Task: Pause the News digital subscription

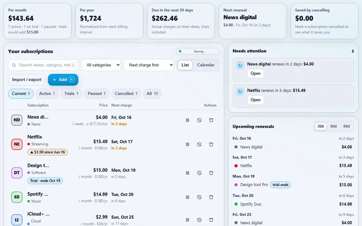Action: point(187,120)
